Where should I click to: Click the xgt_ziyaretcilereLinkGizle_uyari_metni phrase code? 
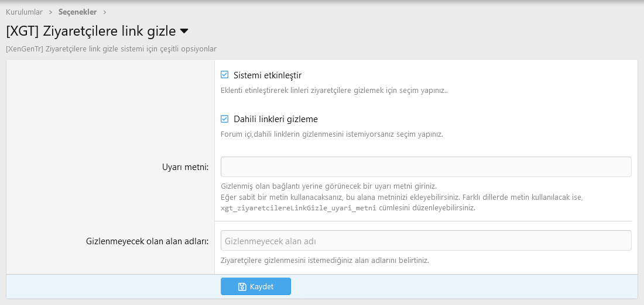coord(298,208)
